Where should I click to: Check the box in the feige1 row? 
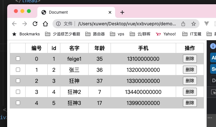[18, 58]
